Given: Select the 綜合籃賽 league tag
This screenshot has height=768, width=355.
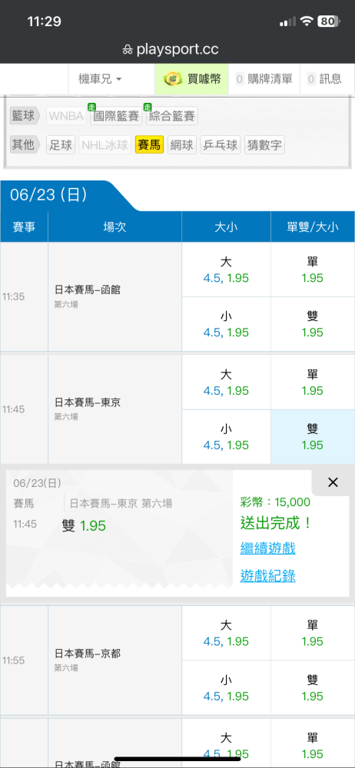Looking at the screenshot, I should click(171, 116).
